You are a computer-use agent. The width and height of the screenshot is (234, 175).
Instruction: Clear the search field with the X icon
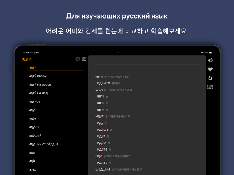(78, 59)
